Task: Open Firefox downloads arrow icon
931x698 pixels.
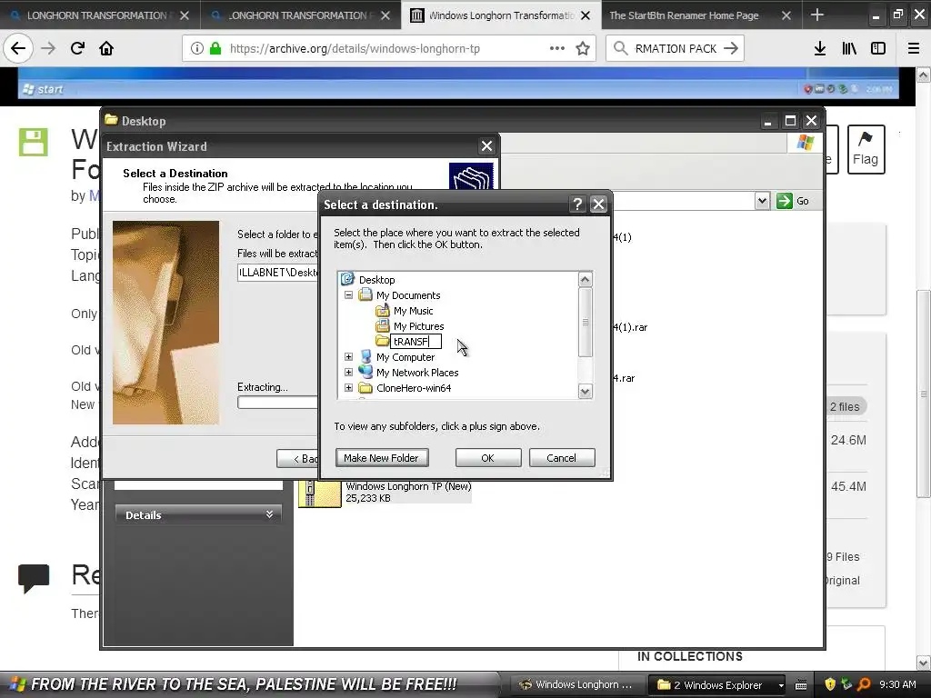Action: pyautogui.click(x=819, y=49)
